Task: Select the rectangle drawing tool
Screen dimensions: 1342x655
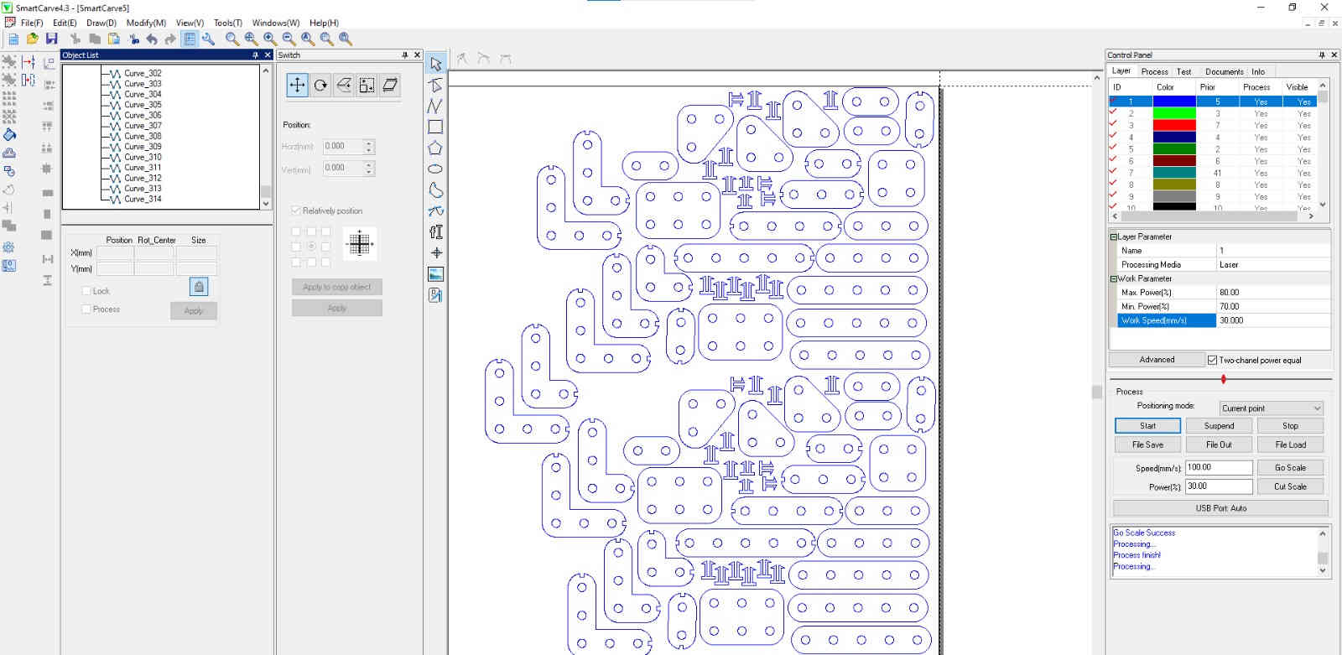Action: pos(435,127)
